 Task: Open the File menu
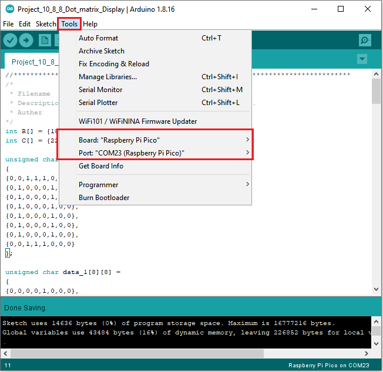click(8, 24)
